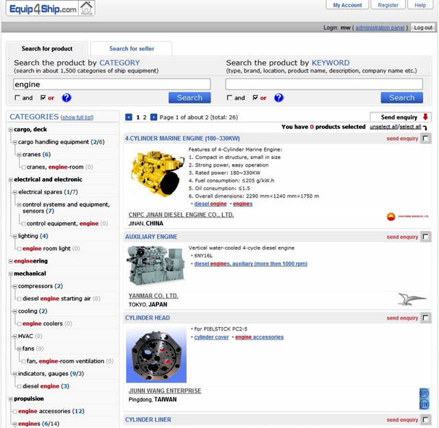Click the previous page arrow in pagination
This screenshot has width=439, height=428.
click(x=129, y=117)
